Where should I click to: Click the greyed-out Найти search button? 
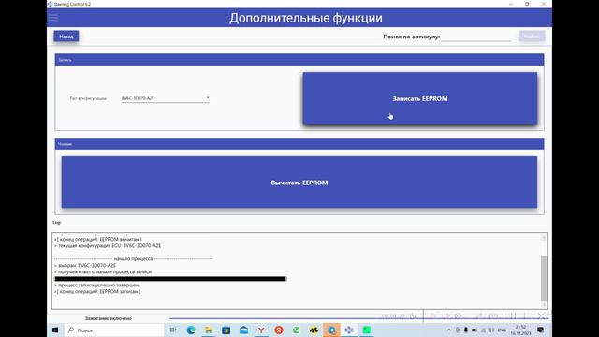point(532,37)
